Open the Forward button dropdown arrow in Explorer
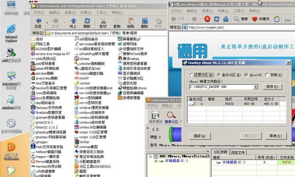The height and width of the screenshot is (177, 295). 65,23
